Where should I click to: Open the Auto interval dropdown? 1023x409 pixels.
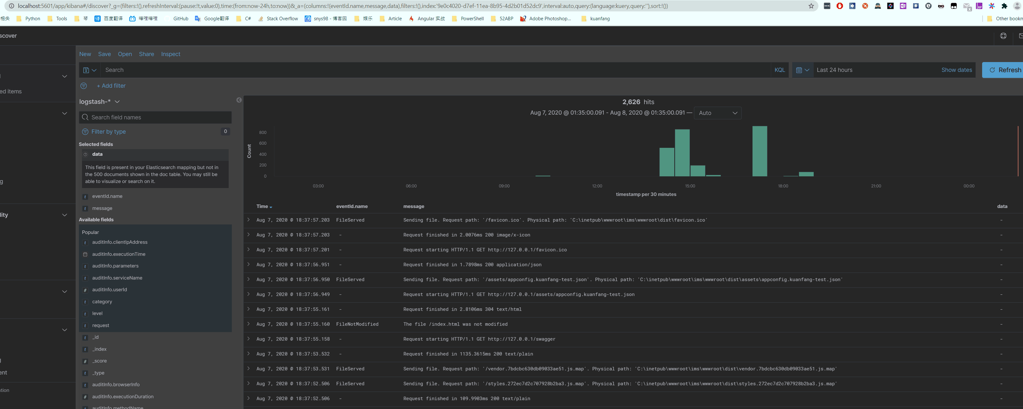point(718,113)
